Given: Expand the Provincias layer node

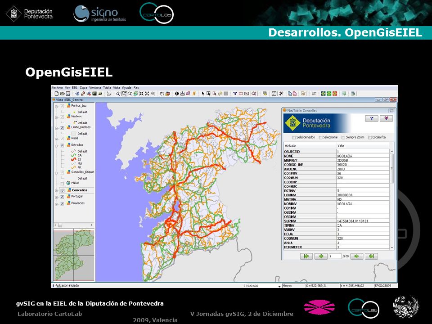Looking at the screenshot, I should click(56, 204).
